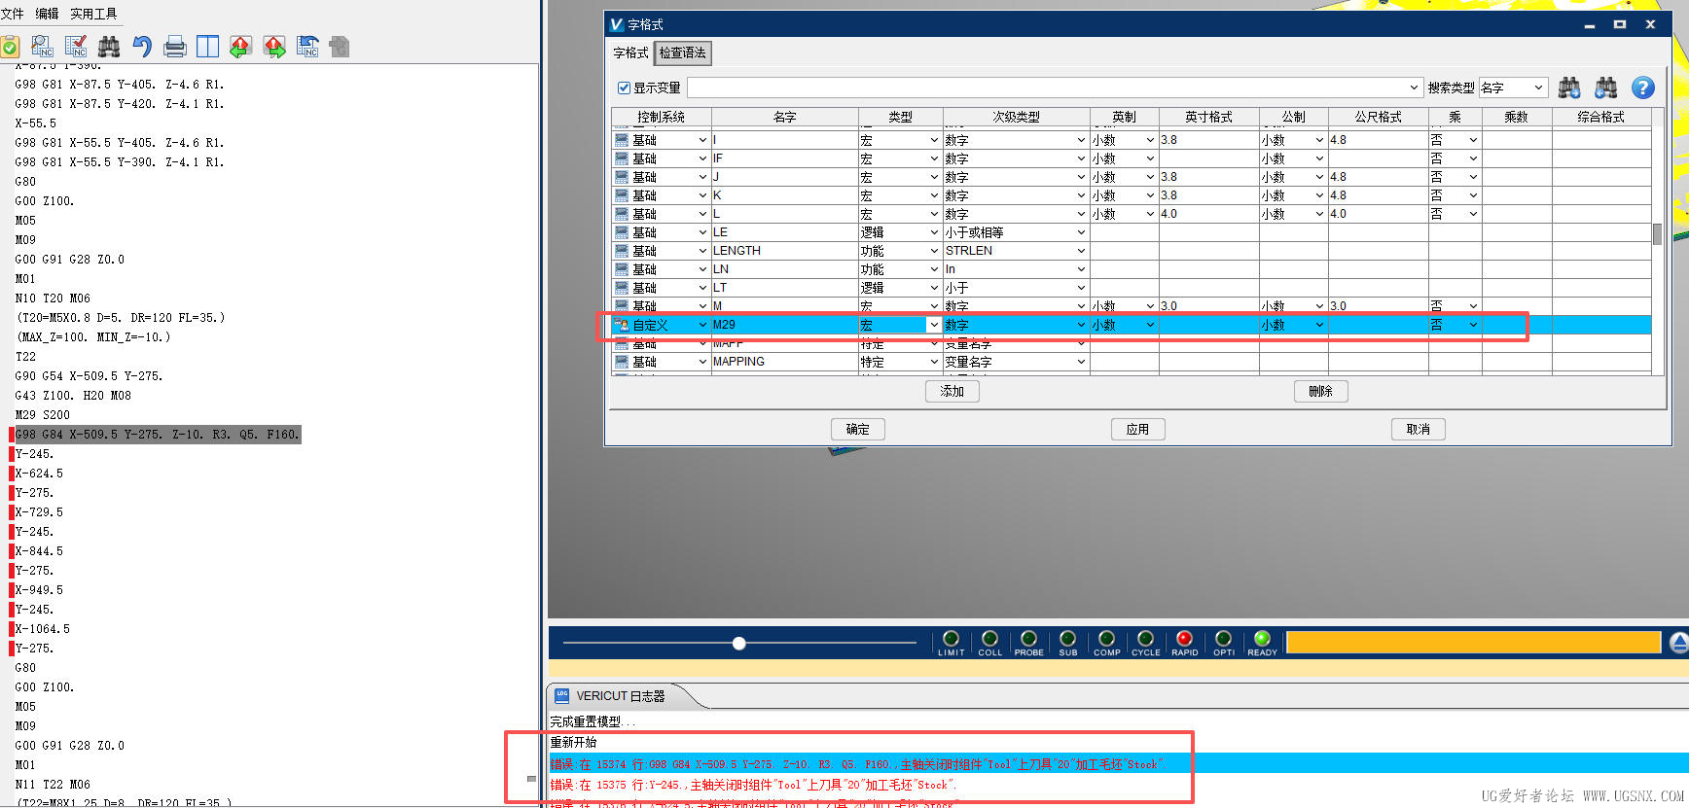
Task: Click the 删除 button
Action: pos(1320,391)
